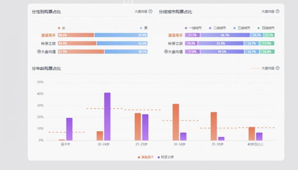Toggle the 女 legend in gender chart
298x170 pixels.
pos(62,28)
